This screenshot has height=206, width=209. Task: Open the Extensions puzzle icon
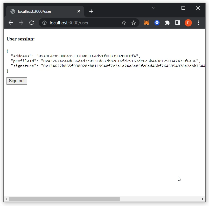click(167, 23)
